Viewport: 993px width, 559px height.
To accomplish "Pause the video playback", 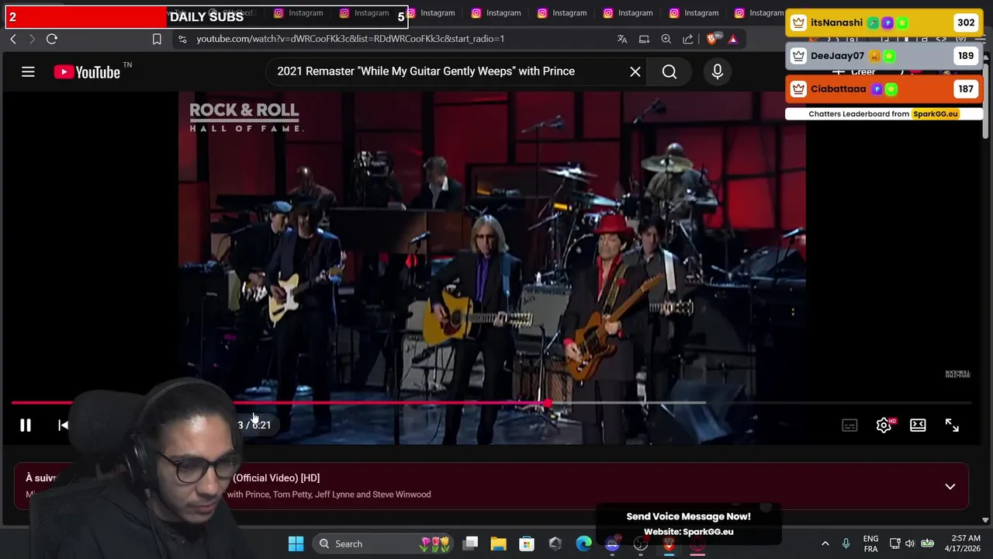I will [x=26, y=425].
